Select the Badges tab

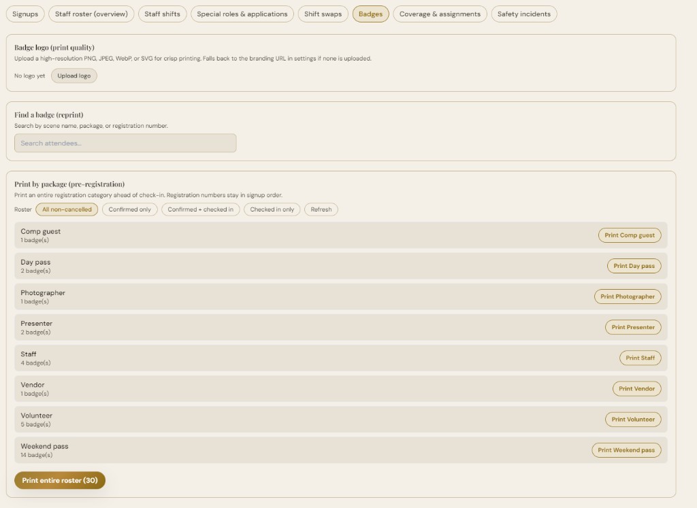tap(371, 14)
